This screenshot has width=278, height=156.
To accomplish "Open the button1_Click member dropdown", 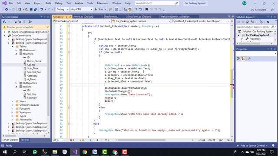I will tap(200, 21).
